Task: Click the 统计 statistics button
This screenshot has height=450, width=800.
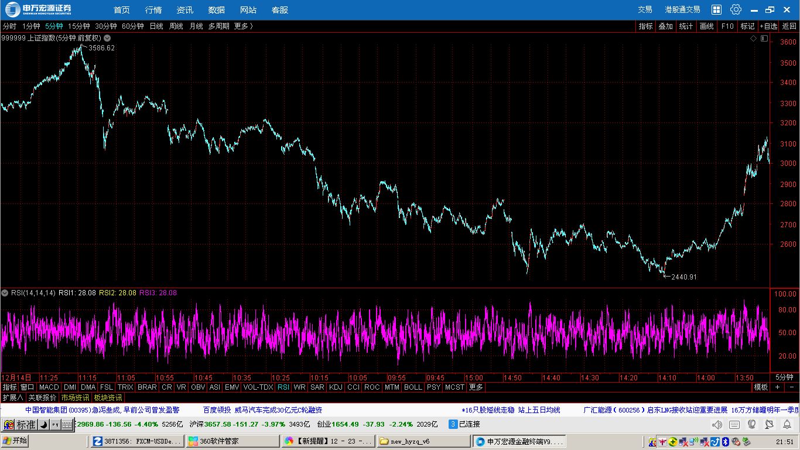Action: click(x=686, y=26)
